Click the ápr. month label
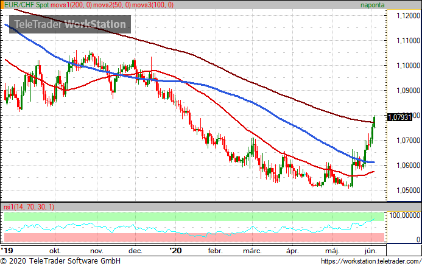This screenshot has height=266, width=422. point(292,251)
